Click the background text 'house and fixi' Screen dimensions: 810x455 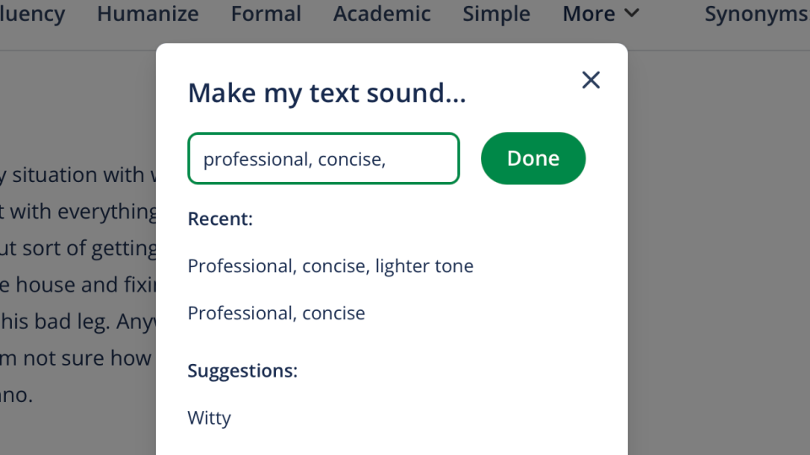[x=84, y=285]
